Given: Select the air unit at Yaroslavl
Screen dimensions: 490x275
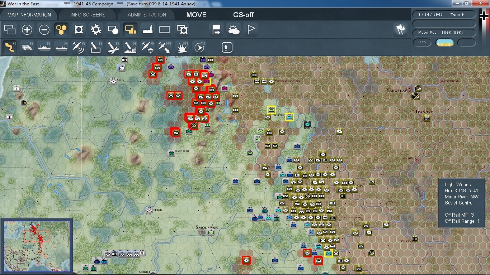Looking at the screenshot, I should coord(418,88).
